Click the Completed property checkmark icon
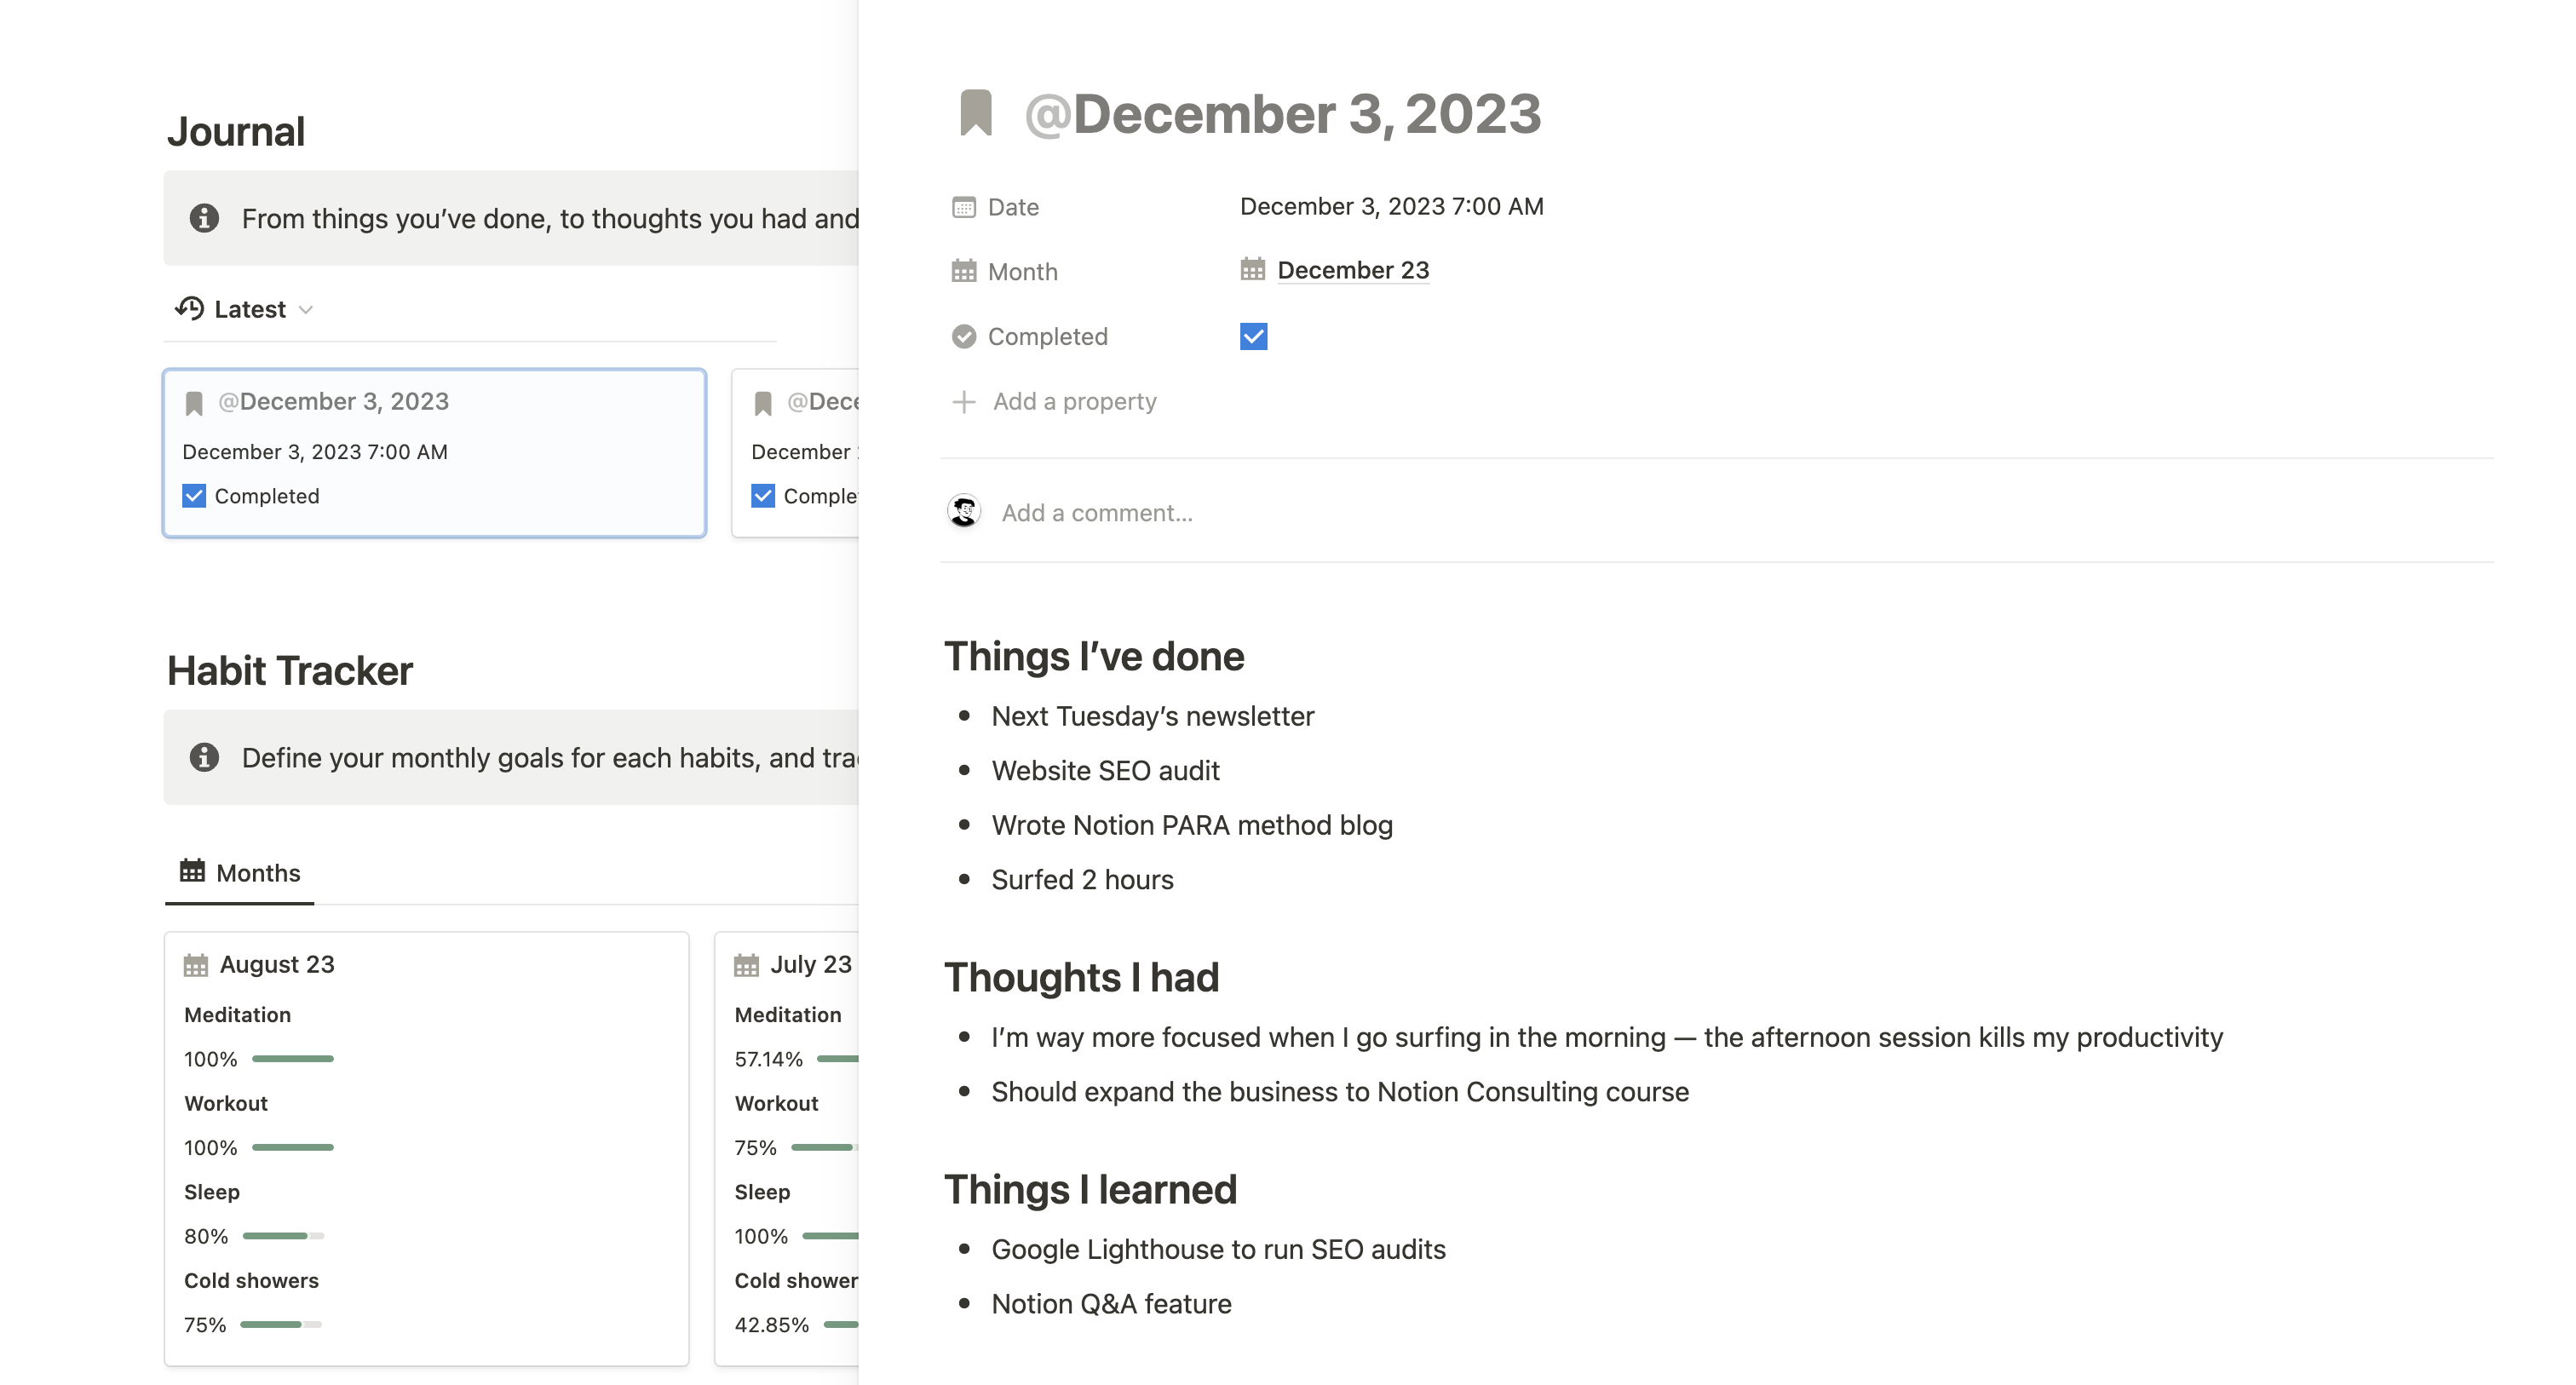Viewport: 2576px width, 1385px height. (x=963, y=337)
